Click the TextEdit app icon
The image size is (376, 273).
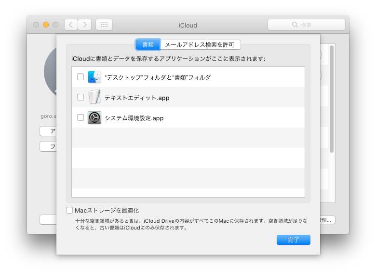point(94,97)
